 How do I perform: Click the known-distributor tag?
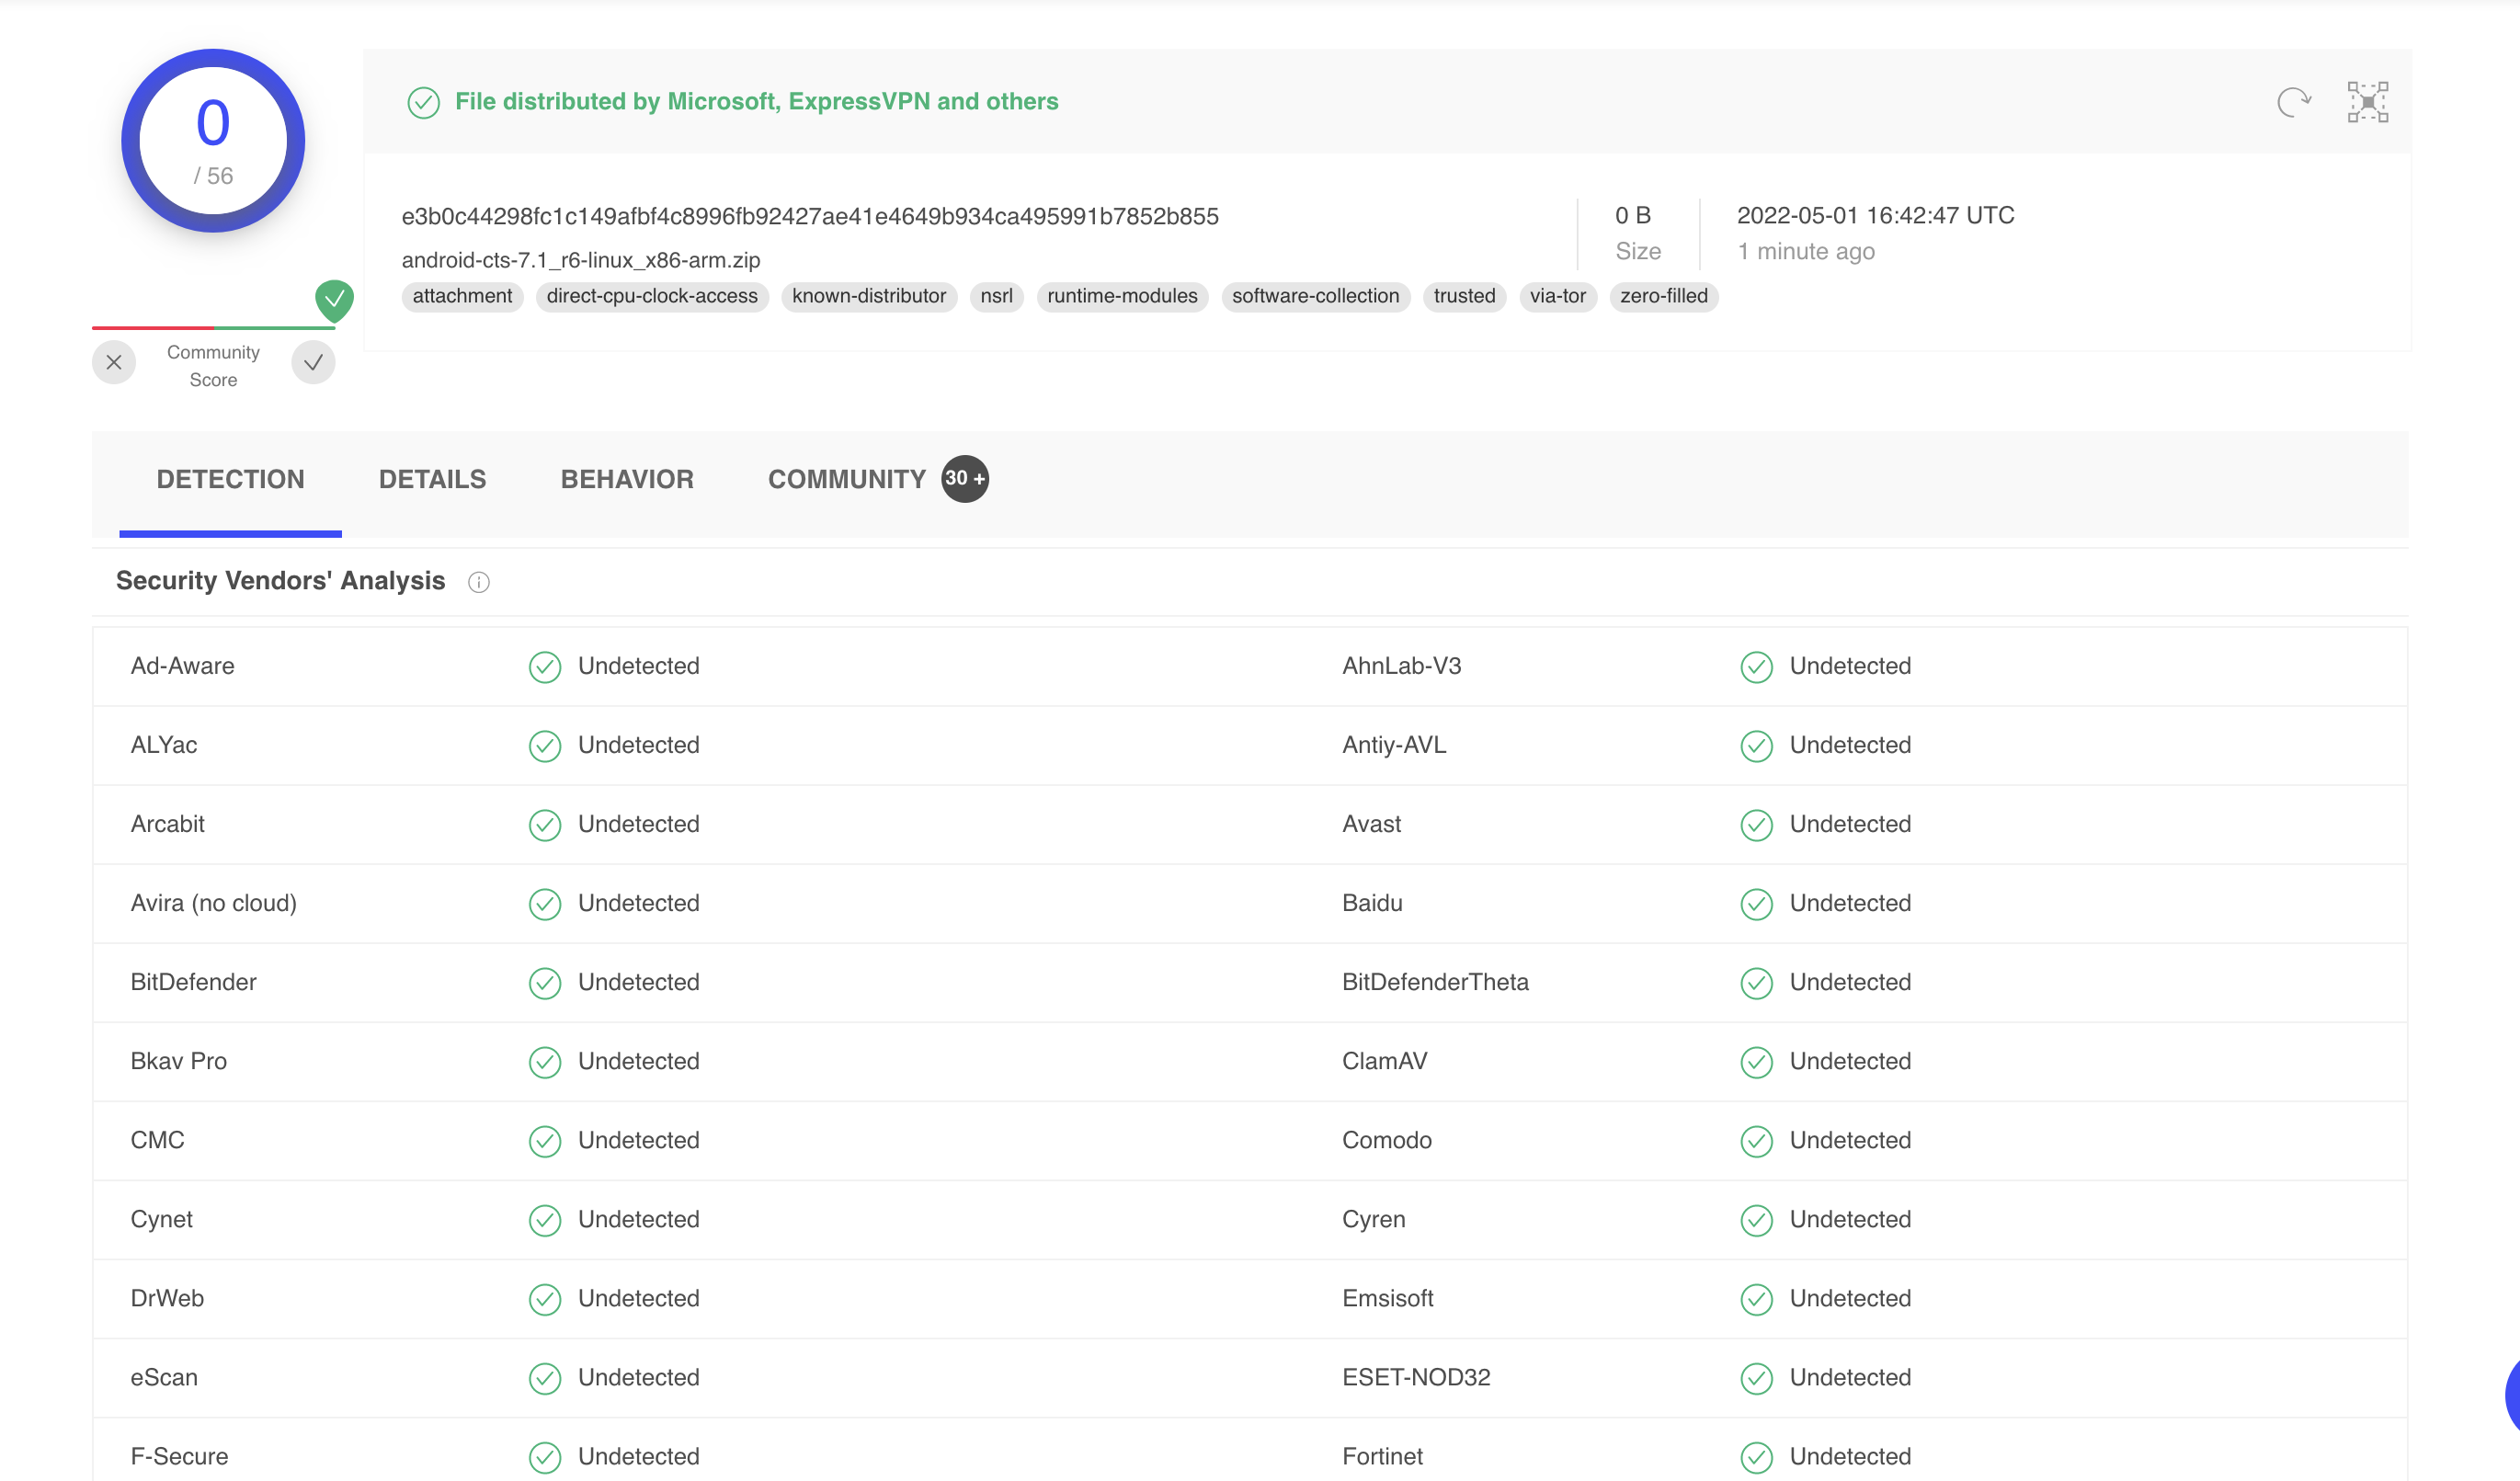pyautogui.click(x=868, y=296)
